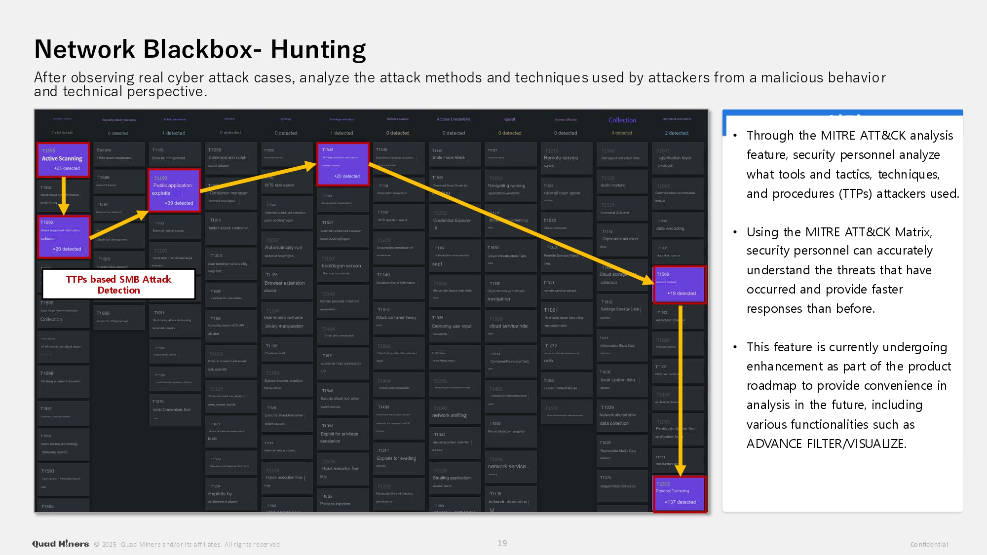Click the triangle beside 137 detected on Protocol Tunneling
987x555 pixels.
666,502
